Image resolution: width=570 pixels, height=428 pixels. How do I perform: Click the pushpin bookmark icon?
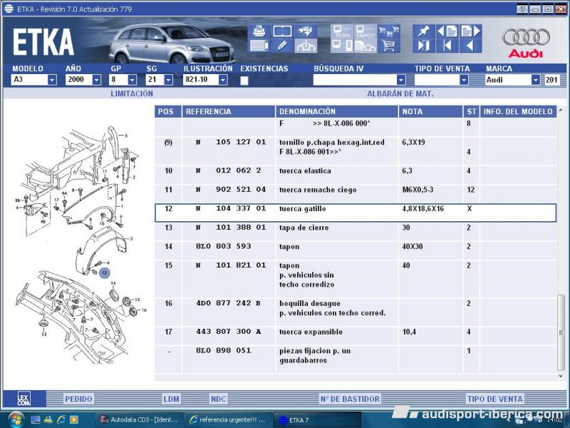point(423,31)
